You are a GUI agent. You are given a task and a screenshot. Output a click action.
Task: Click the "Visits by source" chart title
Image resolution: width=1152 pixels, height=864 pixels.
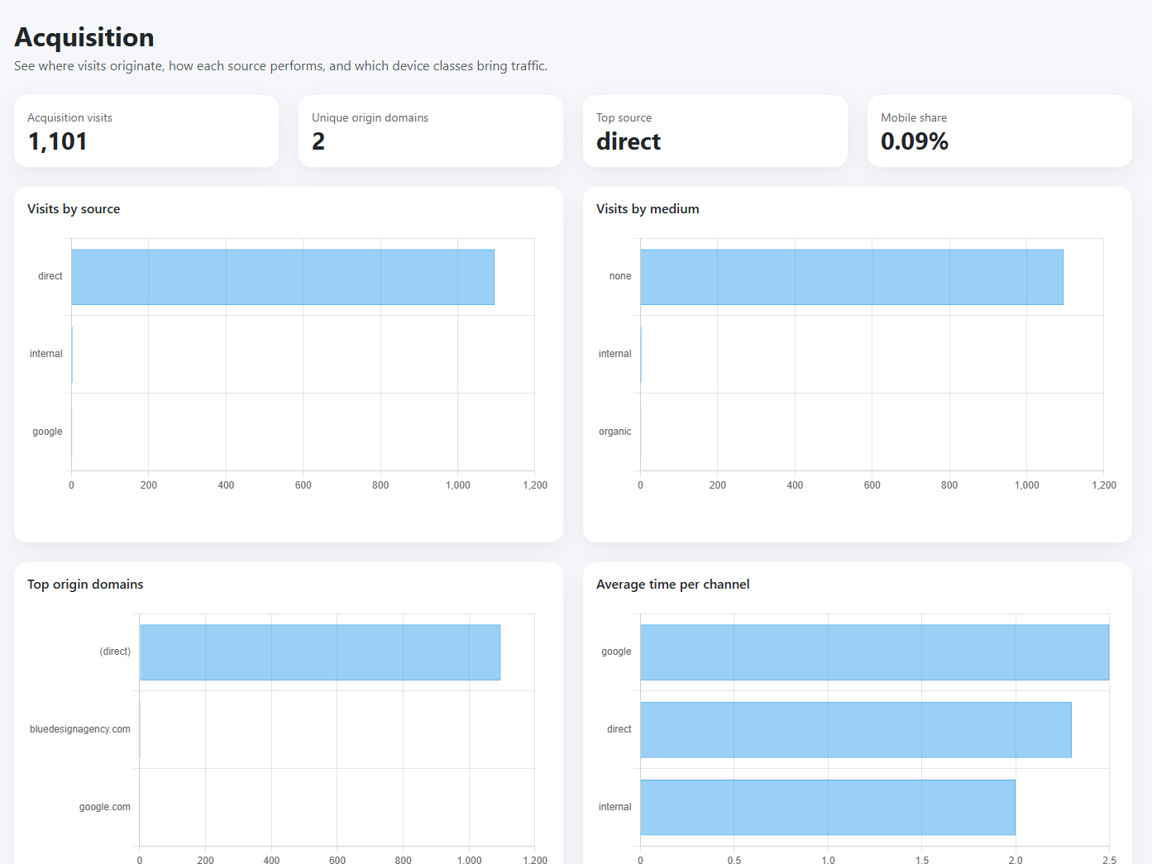[x=74, y=208]
